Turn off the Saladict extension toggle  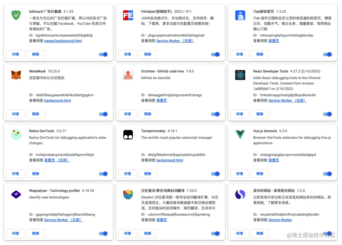(215, 234)
